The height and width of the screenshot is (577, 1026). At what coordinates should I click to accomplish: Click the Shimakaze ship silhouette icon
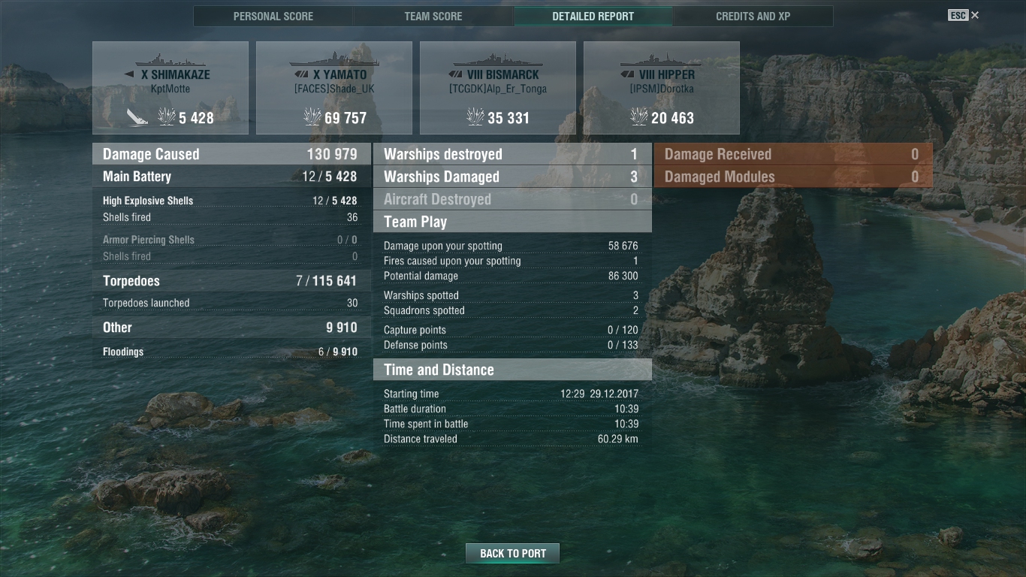[170, 60]
